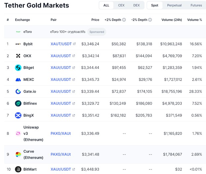Switch to the Futures tab
The width and height of the screenshot is (206, 174).
pos(196,5)
